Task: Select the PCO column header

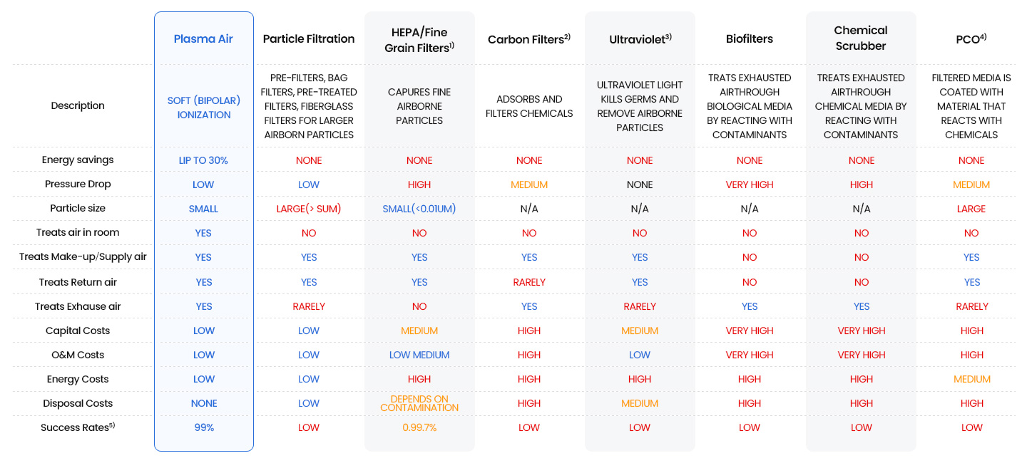Action: click(971, 39)
